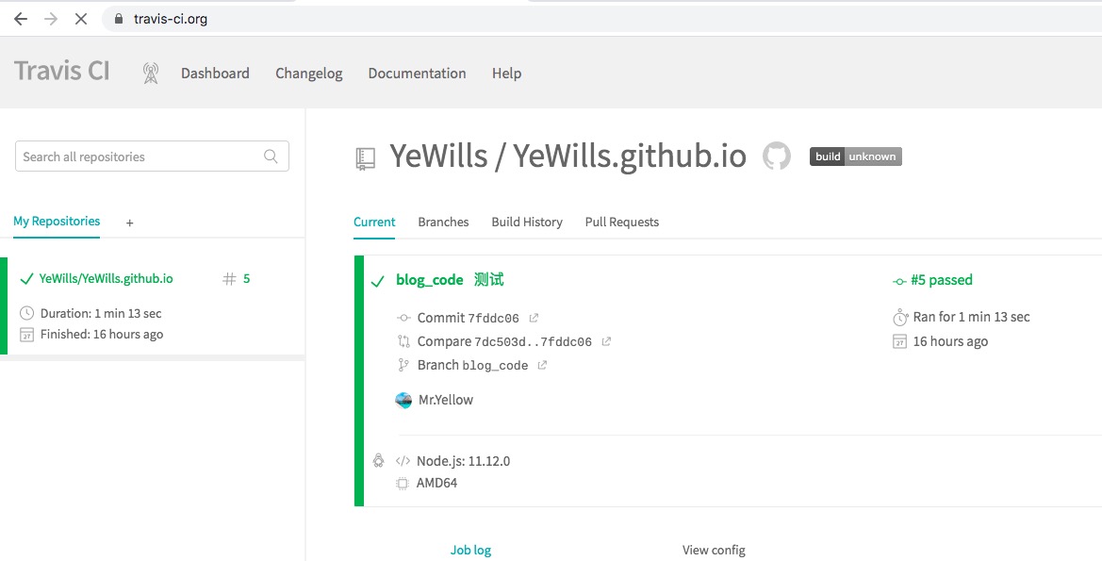Click the AMD64 architecture text
This screenshot has width=1102, height=561.
(436, 483)
